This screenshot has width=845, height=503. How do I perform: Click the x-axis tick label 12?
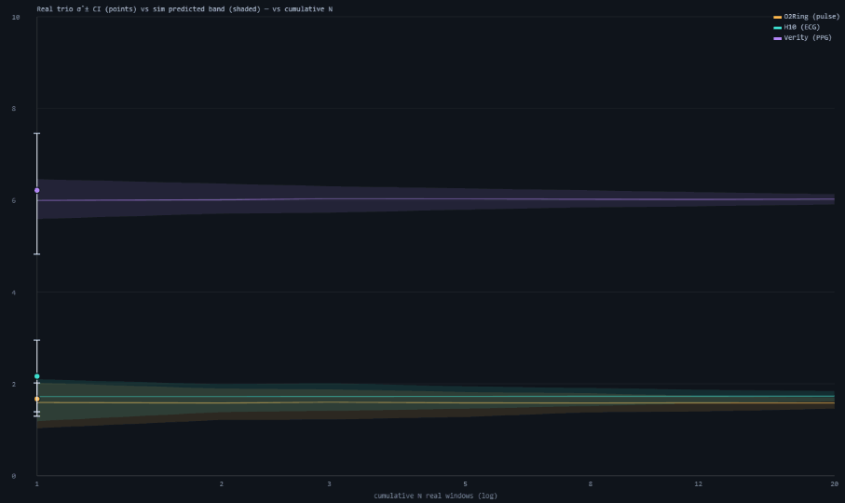[x=699, y=484]
